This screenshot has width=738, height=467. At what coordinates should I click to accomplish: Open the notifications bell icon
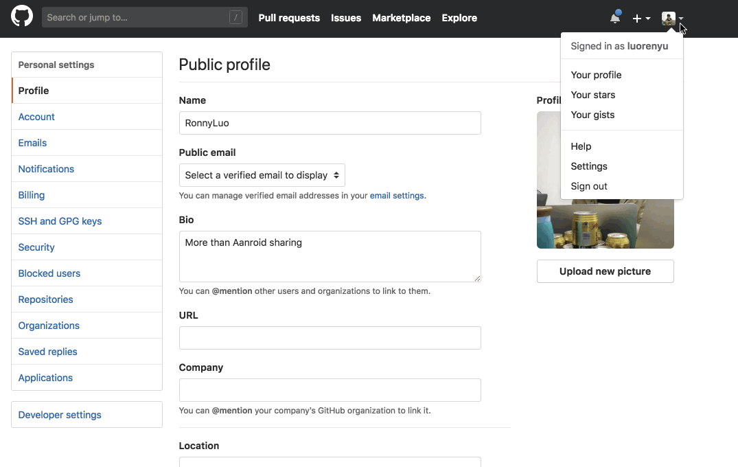click(615, 18)
